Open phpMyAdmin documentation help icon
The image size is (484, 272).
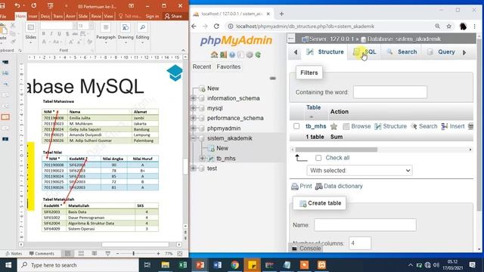click(x=232, y=54)
